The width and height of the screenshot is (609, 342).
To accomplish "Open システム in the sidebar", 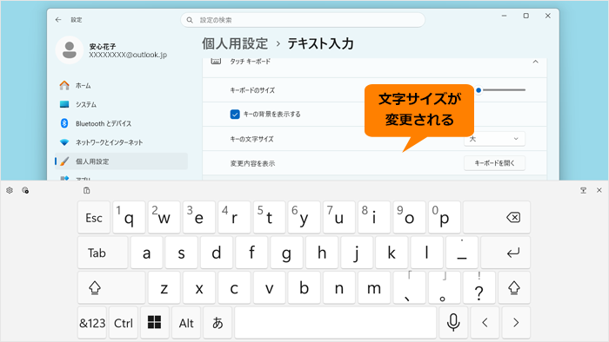I will click(x=121, y=104).
